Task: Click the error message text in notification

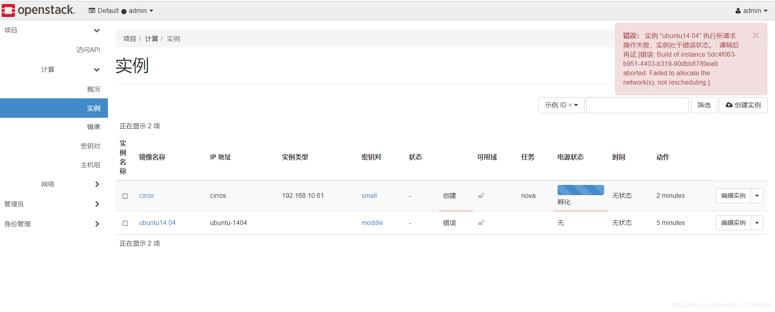Action: pyautogui.click(x=681, y=59)
